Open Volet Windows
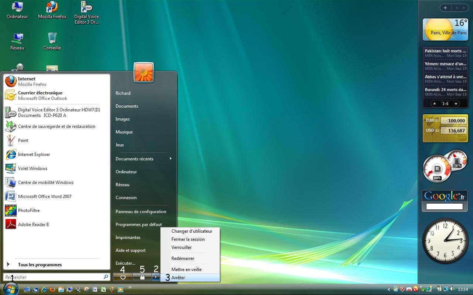 57,169
